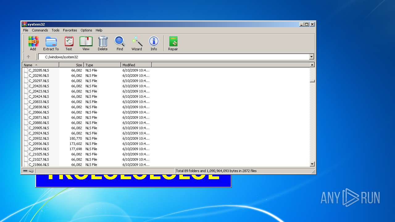395x222 pixels.
Task: Click the 173,602 size value
Action: pyautogui.click(x=76, y=144)
